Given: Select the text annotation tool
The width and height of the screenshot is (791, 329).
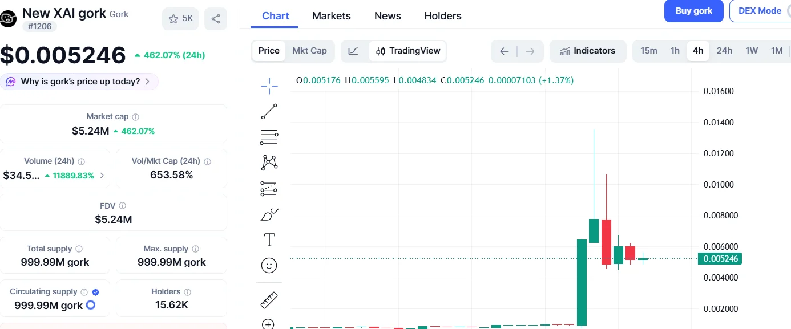Looking at the screenshot, I should 268,239.
